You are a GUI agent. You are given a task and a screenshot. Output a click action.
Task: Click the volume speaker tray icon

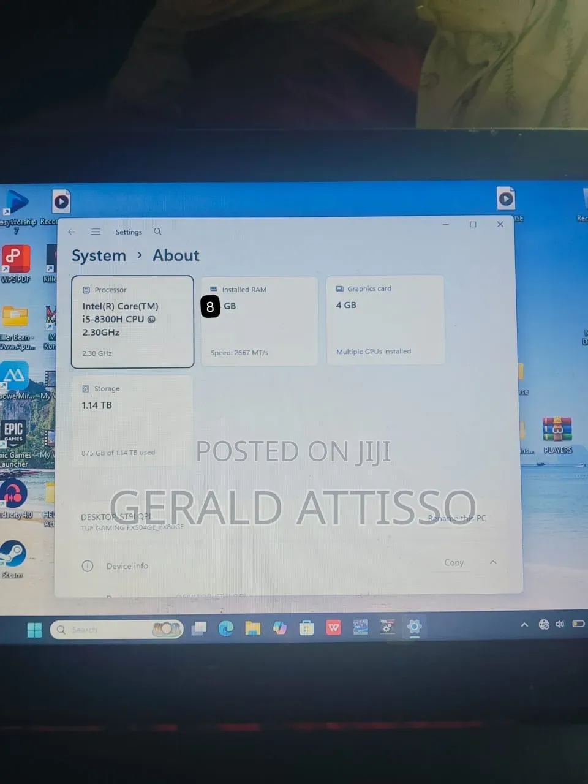560,624
